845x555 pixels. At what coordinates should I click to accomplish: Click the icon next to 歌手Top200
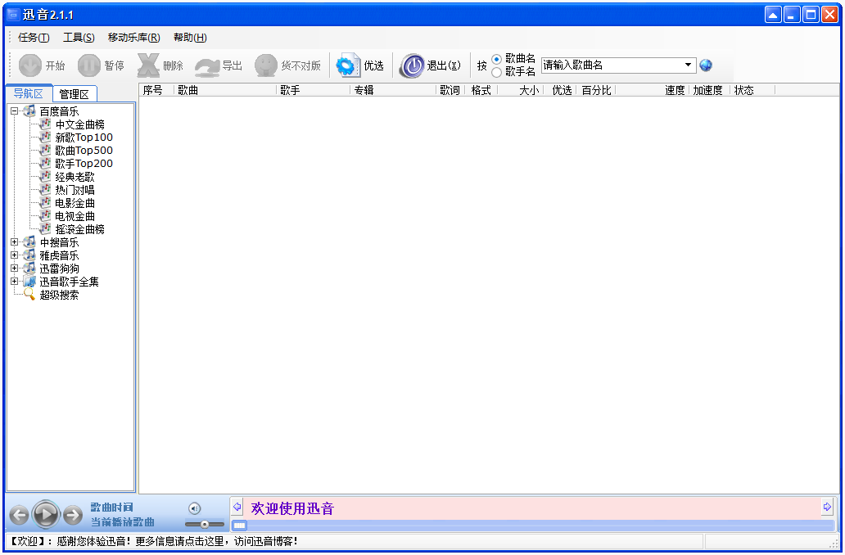click(46, 163)
